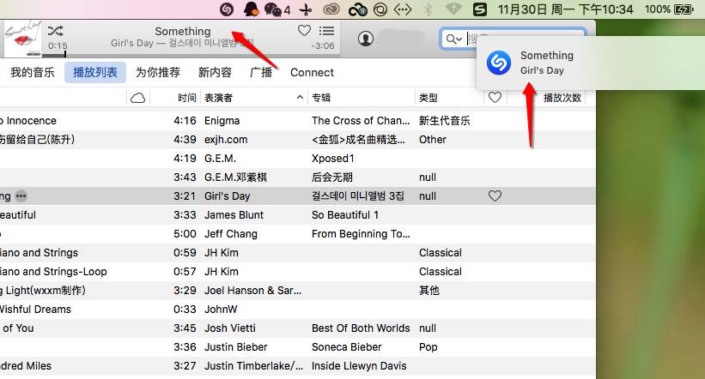This screenshot has width=705, height=379.
Task: Click album Best Of Both Worlds
Action: [361, 328]
